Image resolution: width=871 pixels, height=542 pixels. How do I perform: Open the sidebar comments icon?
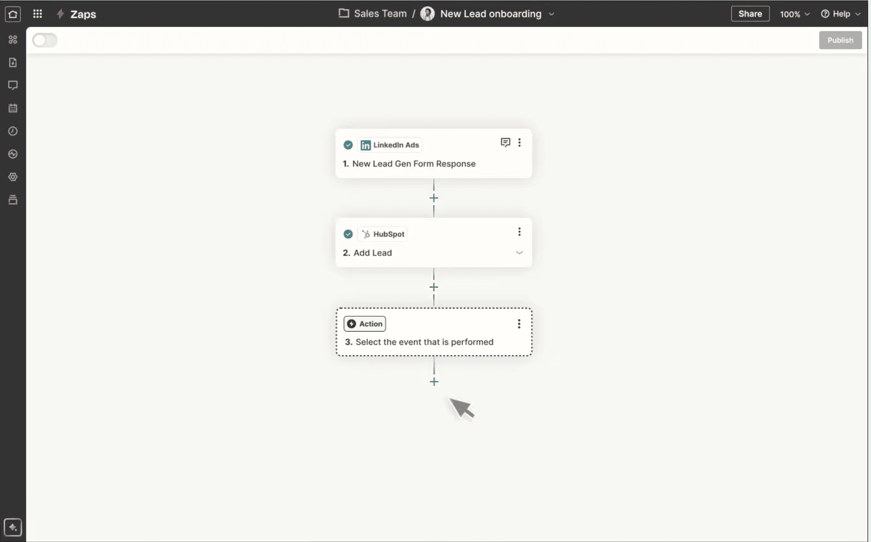pos(13,85)
